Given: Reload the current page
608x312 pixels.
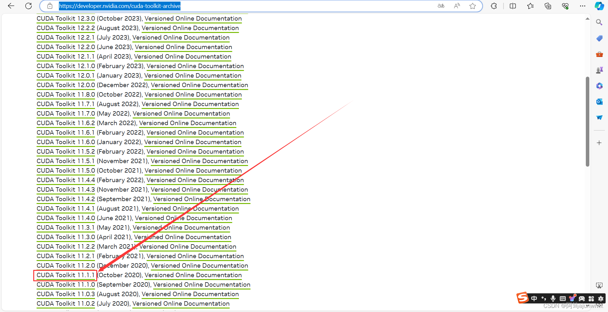Looking at the screenshot, I should 28,6.
